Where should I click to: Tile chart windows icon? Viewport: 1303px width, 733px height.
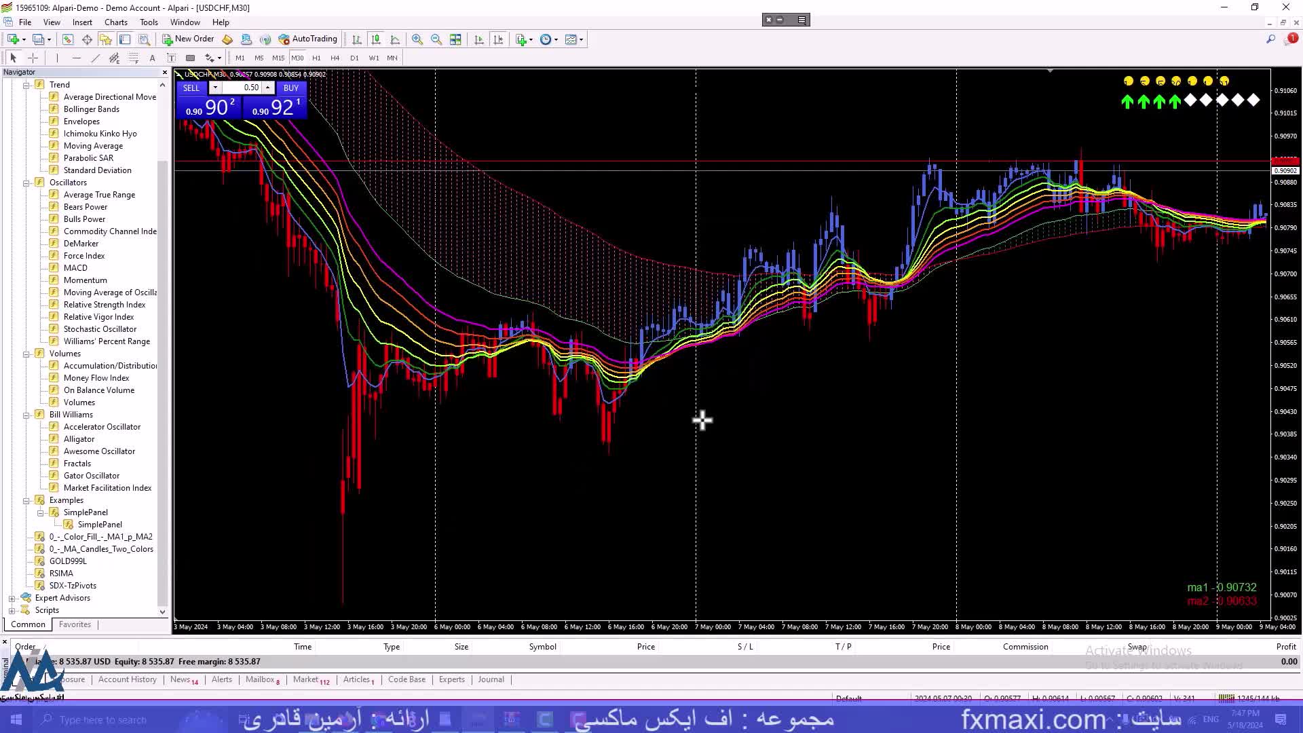(455, 39)
